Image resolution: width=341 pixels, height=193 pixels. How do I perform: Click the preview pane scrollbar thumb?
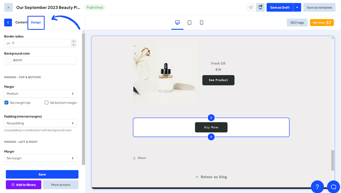pos(332,160)
